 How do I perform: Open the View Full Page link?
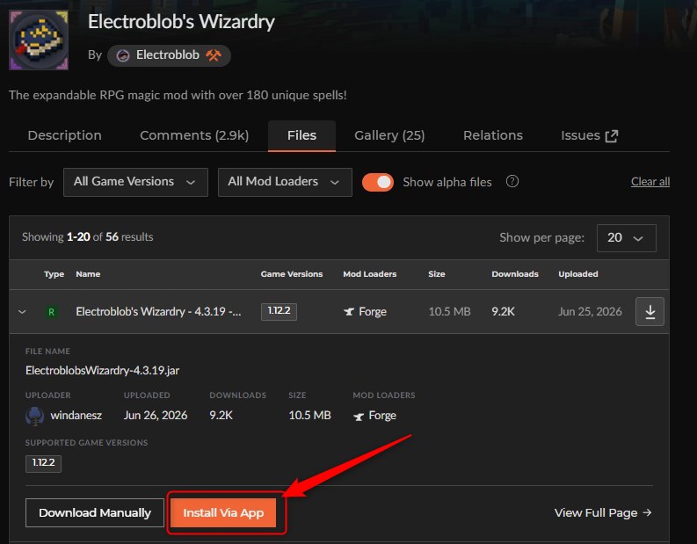pos(603,513)
